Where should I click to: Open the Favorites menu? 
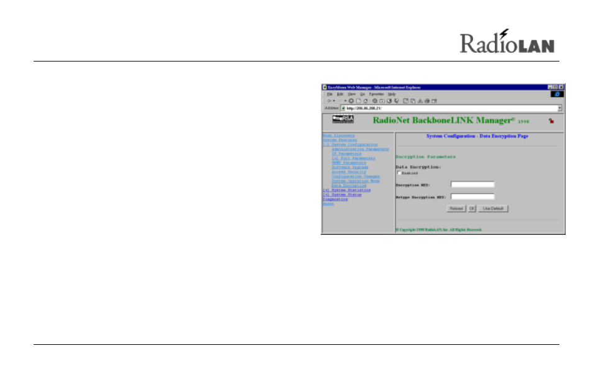(376, 94)
